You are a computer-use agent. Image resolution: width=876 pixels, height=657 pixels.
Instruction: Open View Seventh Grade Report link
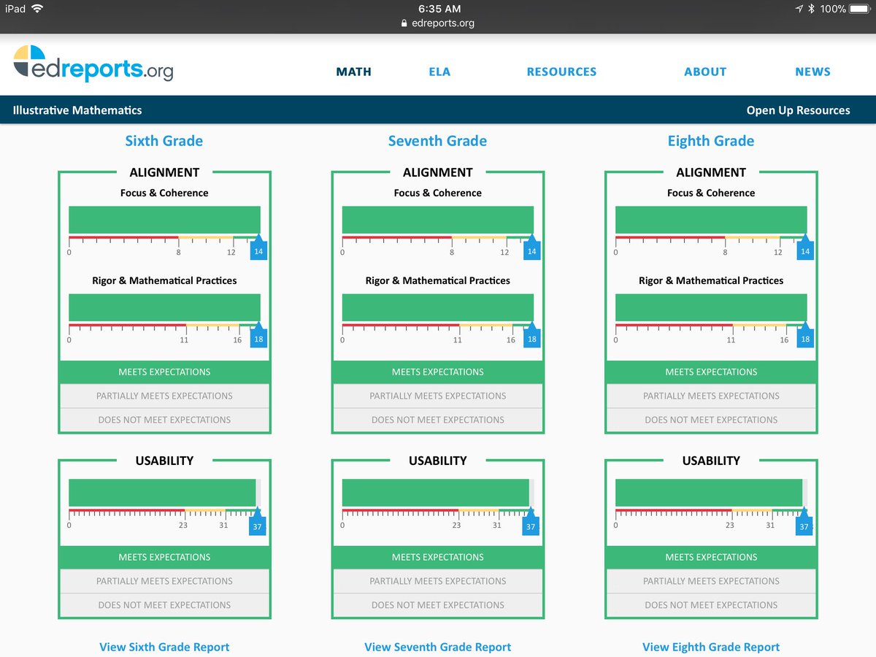pos(437,647)
